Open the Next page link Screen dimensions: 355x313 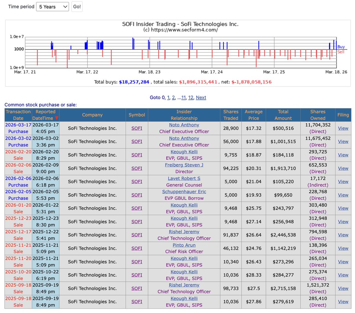201,97
